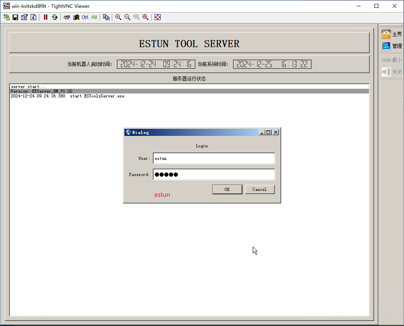Click the globe icon in Dialog title bar

pyautogui.click(x=128, y=132)
